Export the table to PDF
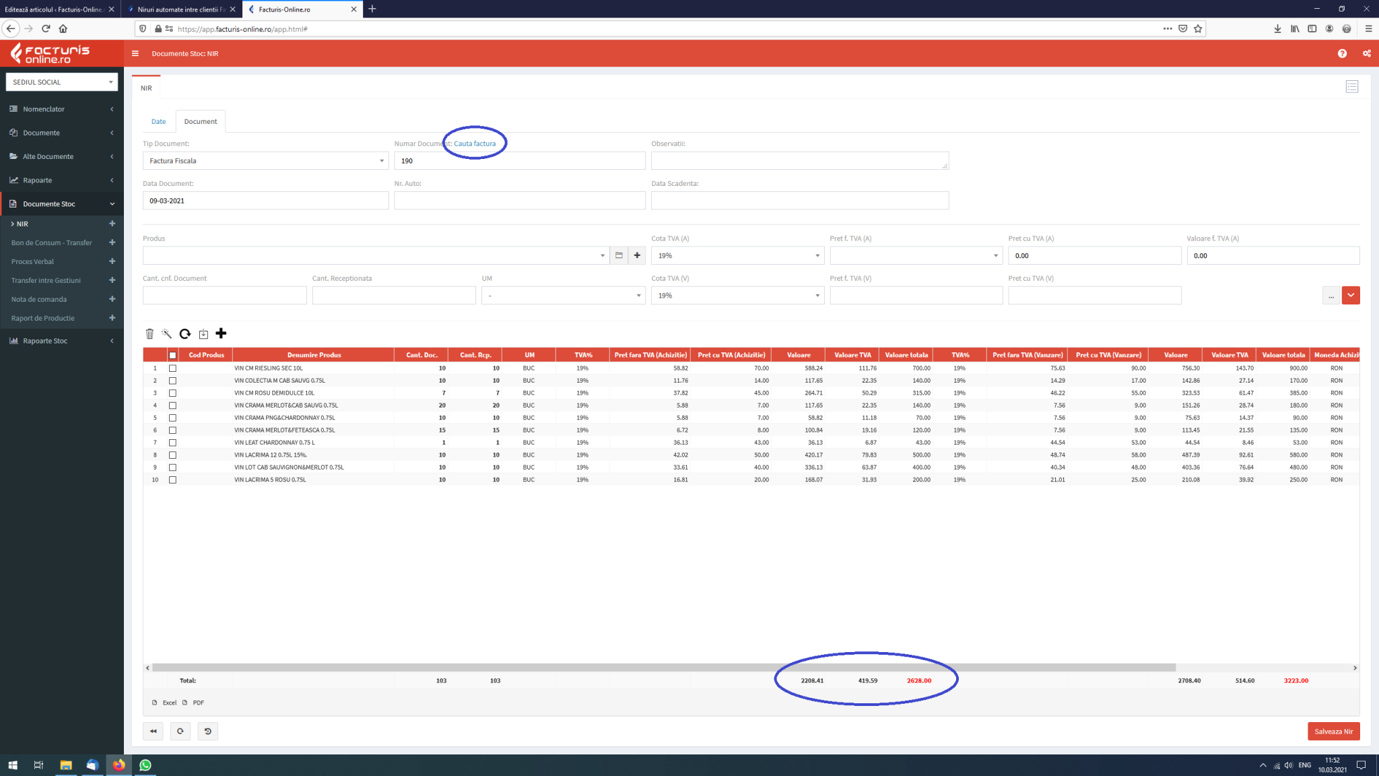 193,703
